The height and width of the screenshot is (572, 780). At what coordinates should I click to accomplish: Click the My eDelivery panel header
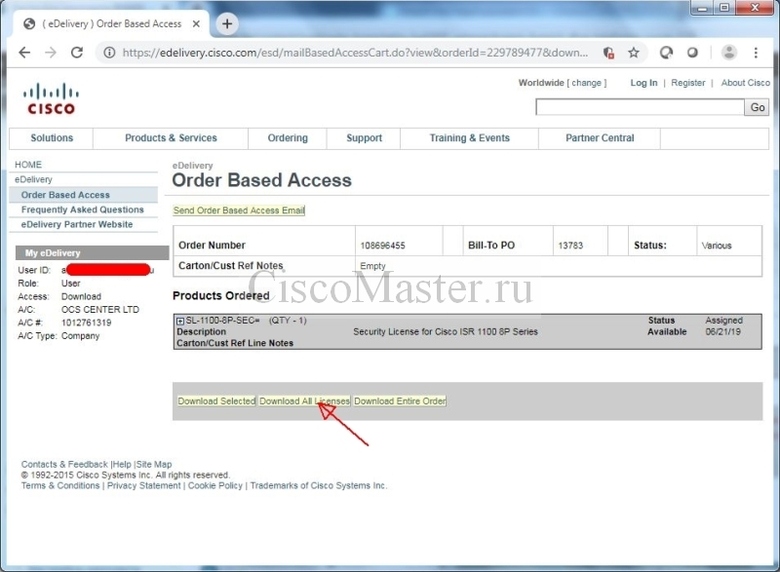pos(92,252)
